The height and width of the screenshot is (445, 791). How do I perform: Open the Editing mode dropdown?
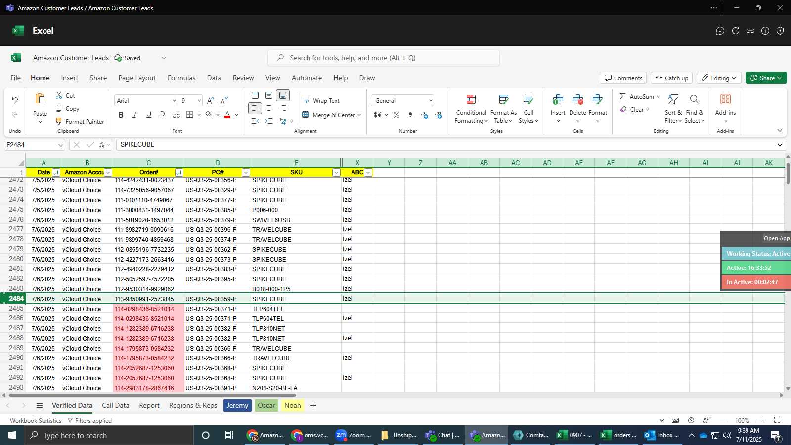(719, 78)
